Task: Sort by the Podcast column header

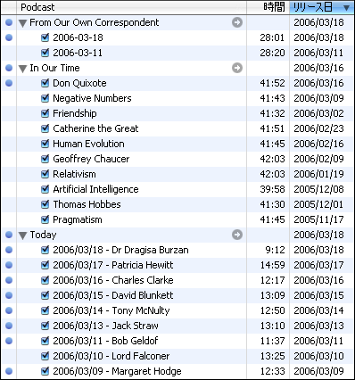Action: coord(131,7)
